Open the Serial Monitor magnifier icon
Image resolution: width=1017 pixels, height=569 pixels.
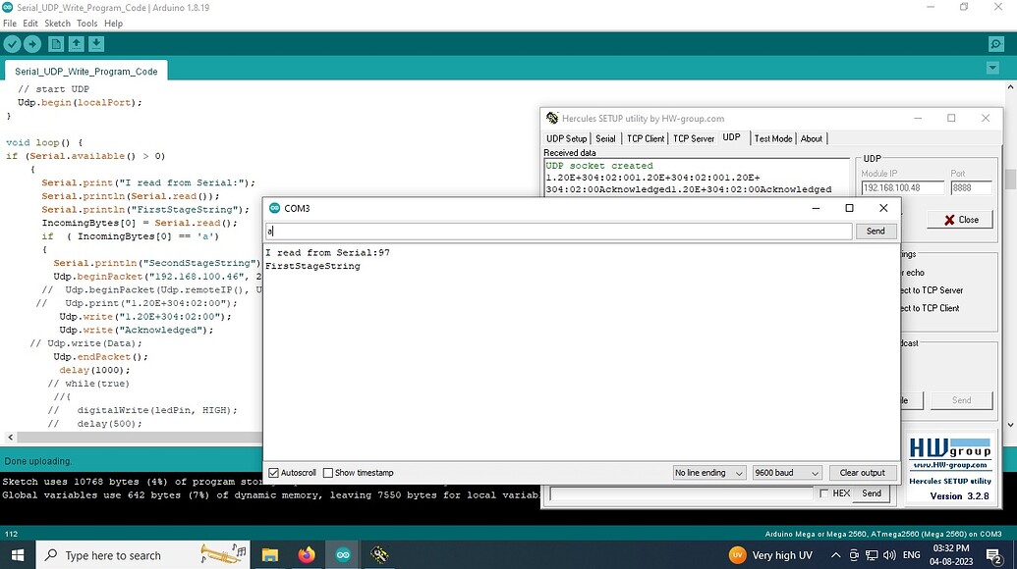click(x=995, y=43)
